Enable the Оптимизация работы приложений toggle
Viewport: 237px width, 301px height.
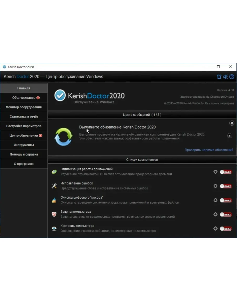[226, 172]
